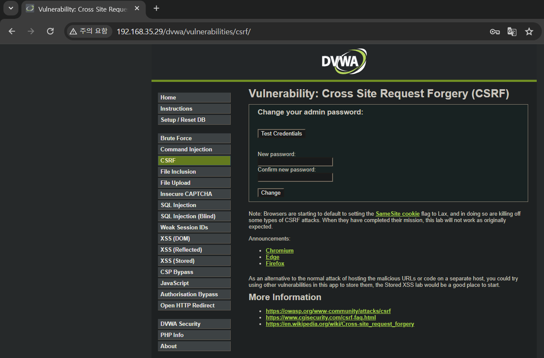
Task: Click the page title 'Vulnerability: Cross Site Request Forgery (CSRF)'
Action: (x=379, y=94)
